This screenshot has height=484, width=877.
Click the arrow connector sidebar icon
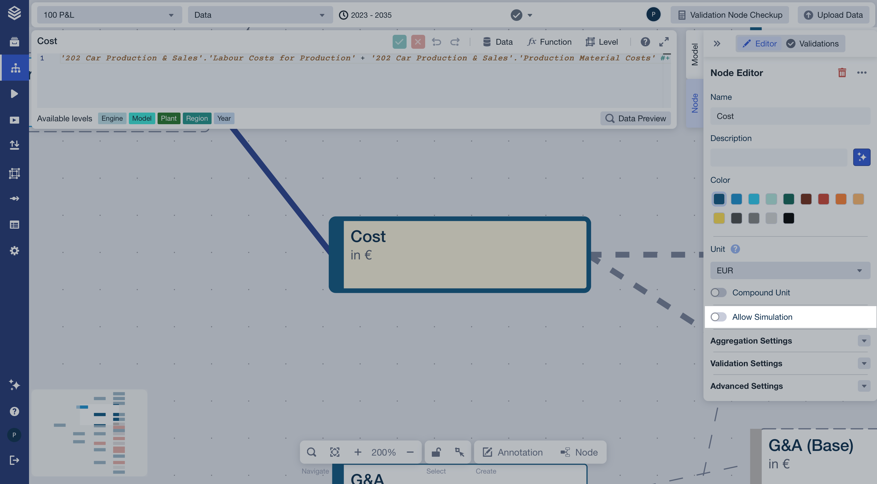tap(14, 198)
